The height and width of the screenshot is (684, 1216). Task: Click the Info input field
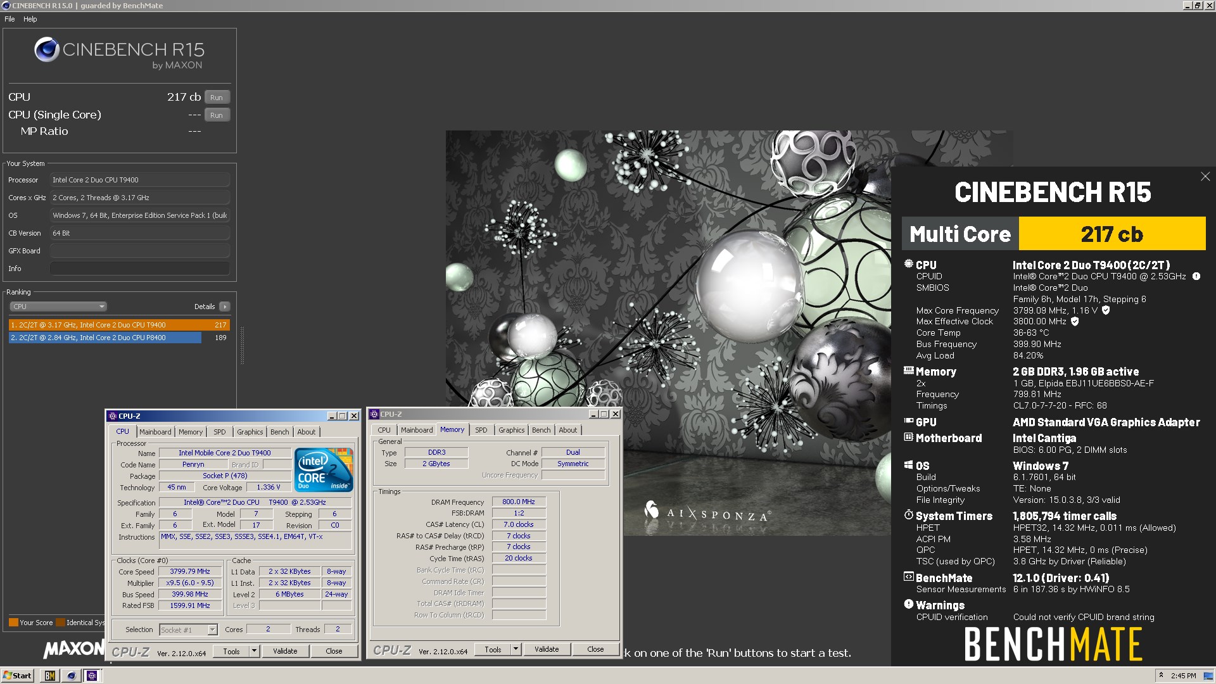tap(140, 269)
